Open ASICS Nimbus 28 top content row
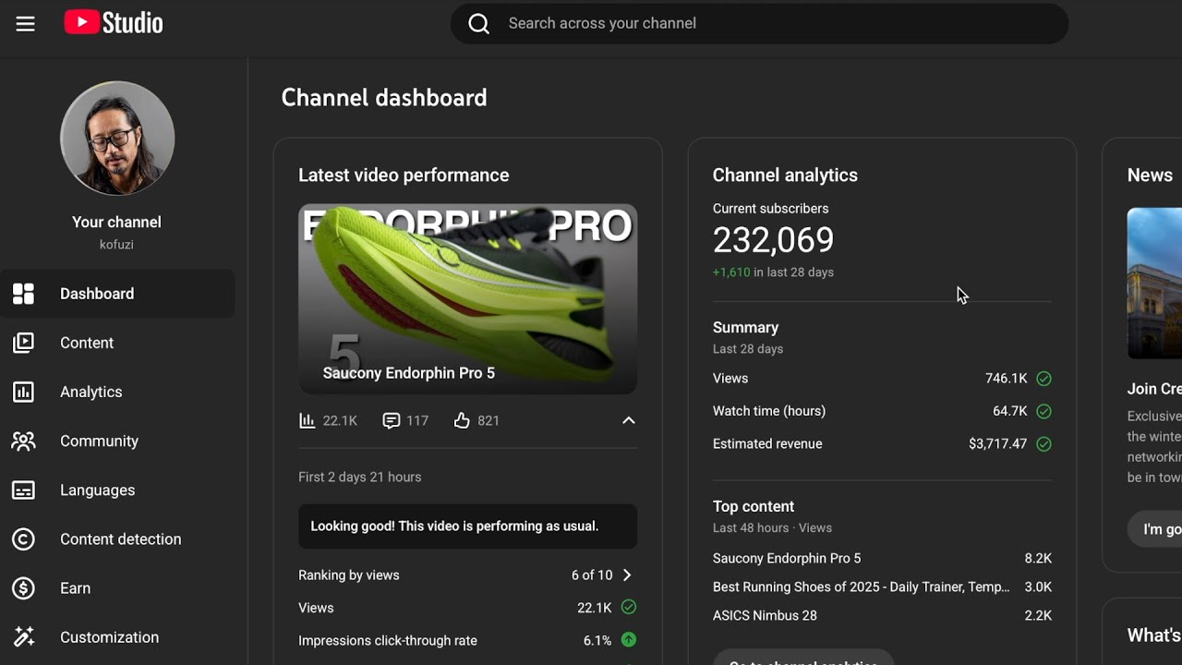This screenshot has height=665, width=1182. (x=882, y=616)
